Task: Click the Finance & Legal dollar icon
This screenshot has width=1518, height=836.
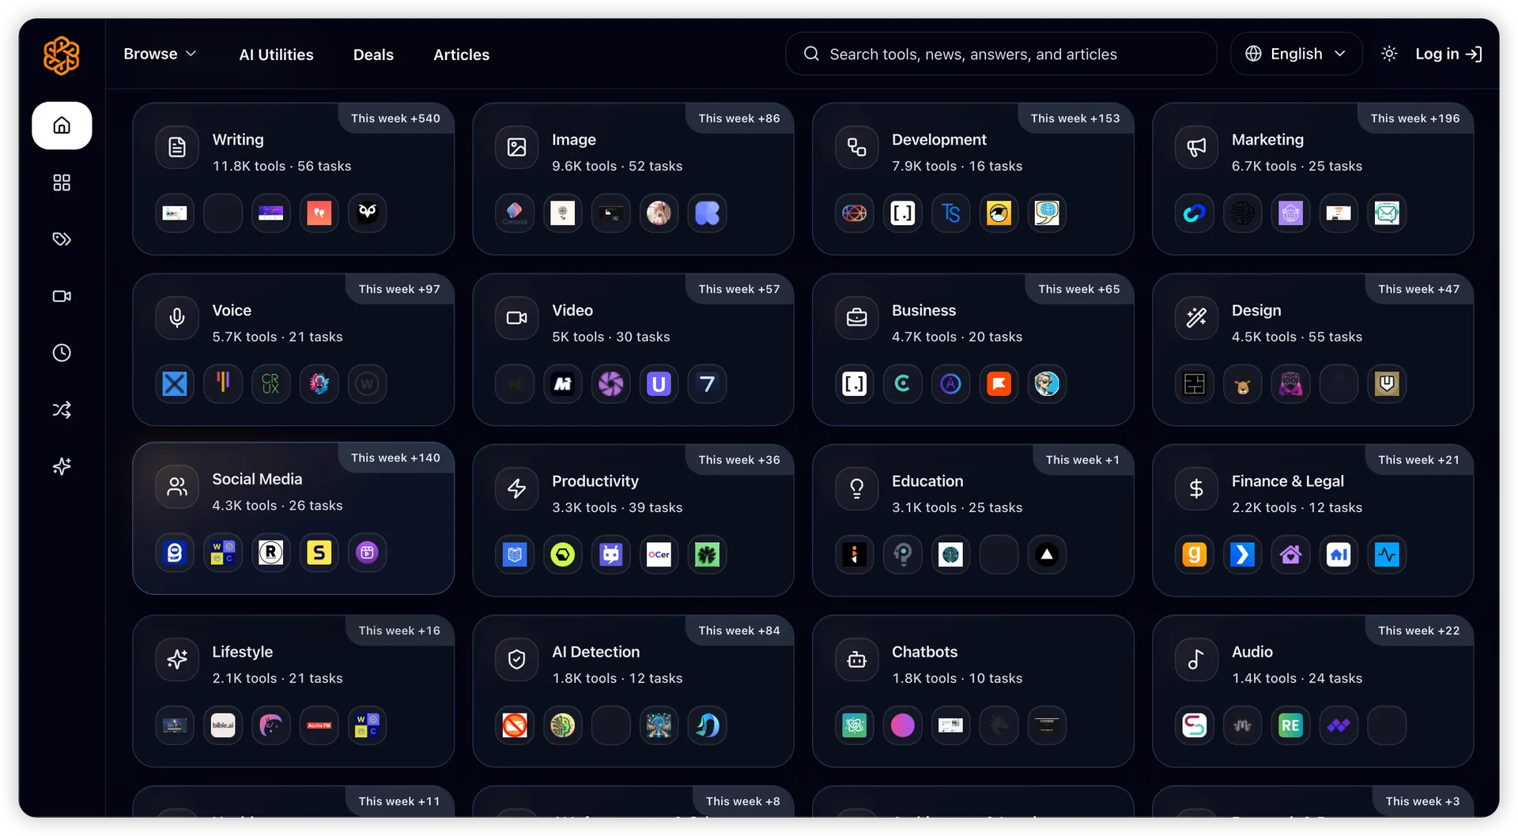Action: coord(1196,488)
